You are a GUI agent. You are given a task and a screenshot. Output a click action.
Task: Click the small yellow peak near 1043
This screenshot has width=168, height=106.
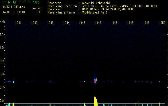pyautogui.click(x=52, y=104)
